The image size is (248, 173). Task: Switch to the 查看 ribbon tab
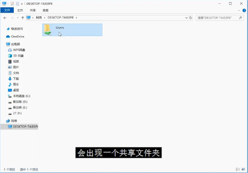click(x=46, y=10)
